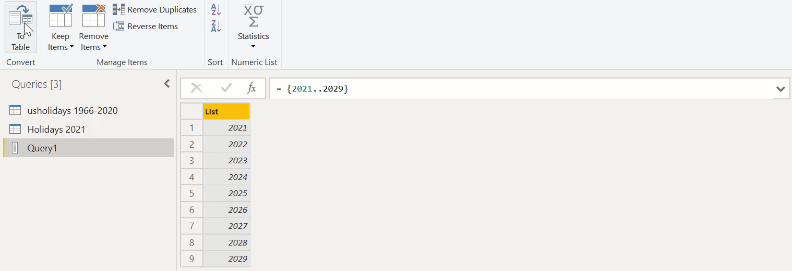The image size is (792, 271).
Task: Click the List column header
Action: point(226,112)
